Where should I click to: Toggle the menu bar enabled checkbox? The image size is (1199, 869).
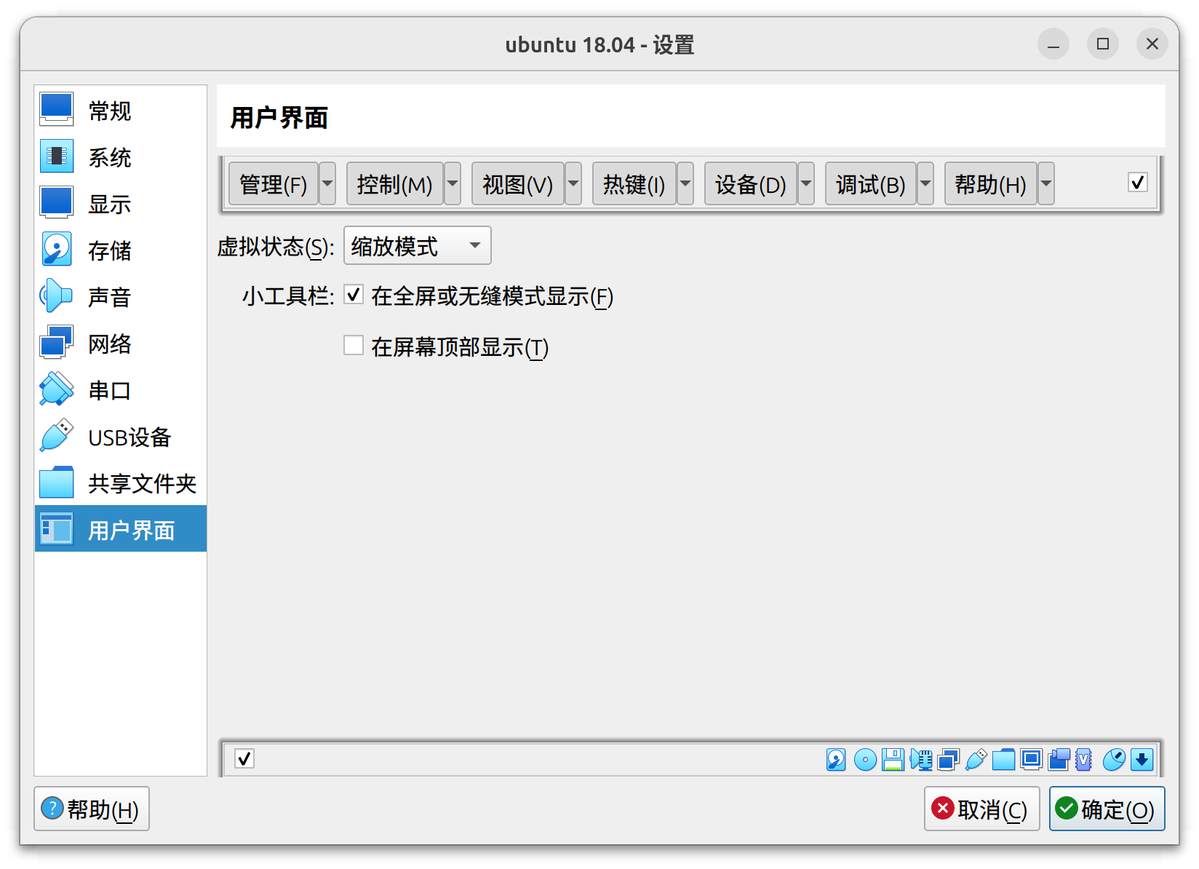[x=1137, y=182]
